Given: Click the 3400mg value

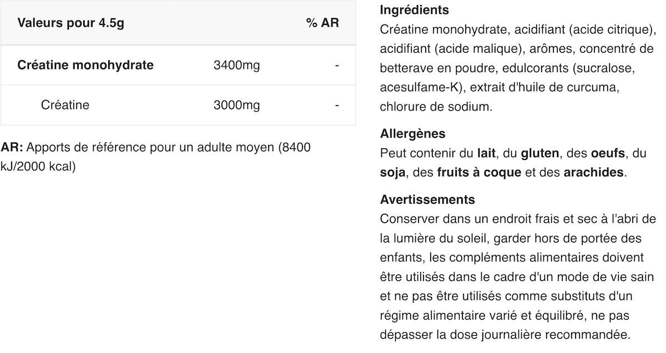Looking at the screenshot, I should click(x=236, y=65).
